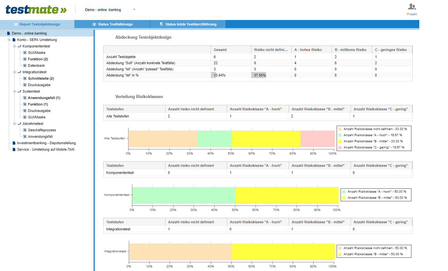Click the Funktion (2) test object icon
This screenshot has height=271, width=448.
pos(25,59)
